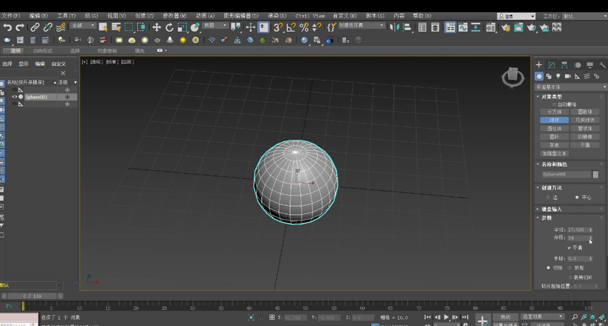The height and width of the screenshot is (326, 608).
Task: Open the 标准基本体 primitives dropdown
Action: [570, 87]
